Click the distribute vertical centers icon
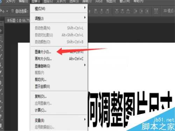Image resolution: width=175 pixels, height=131 pixels. click(122, 11)
